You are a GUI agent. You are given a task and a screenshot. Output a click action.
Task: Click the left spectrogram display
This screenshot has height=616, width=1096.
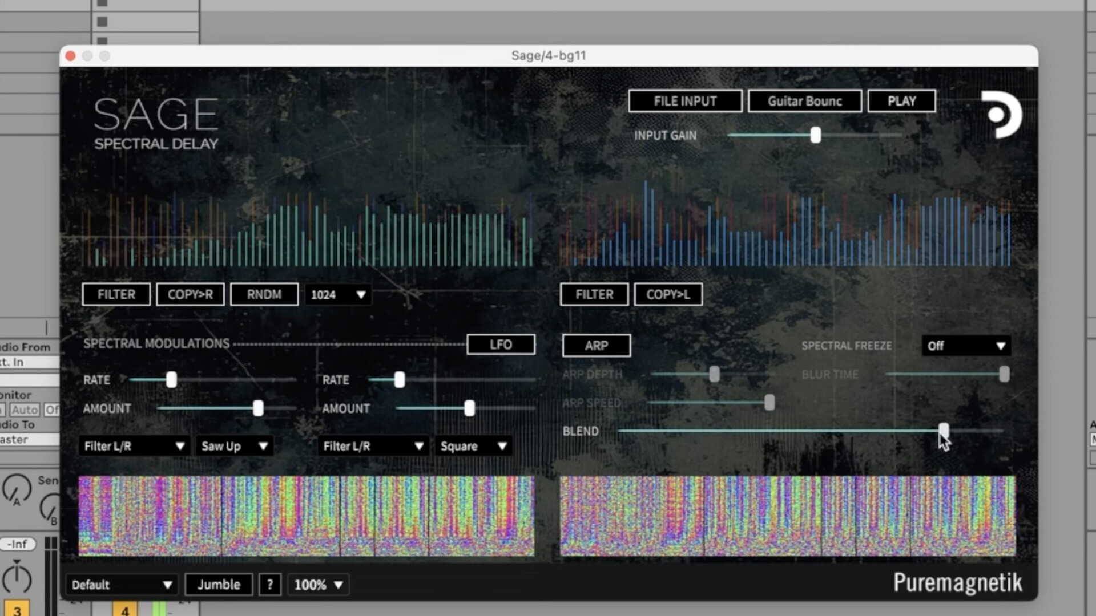(307, 516)
